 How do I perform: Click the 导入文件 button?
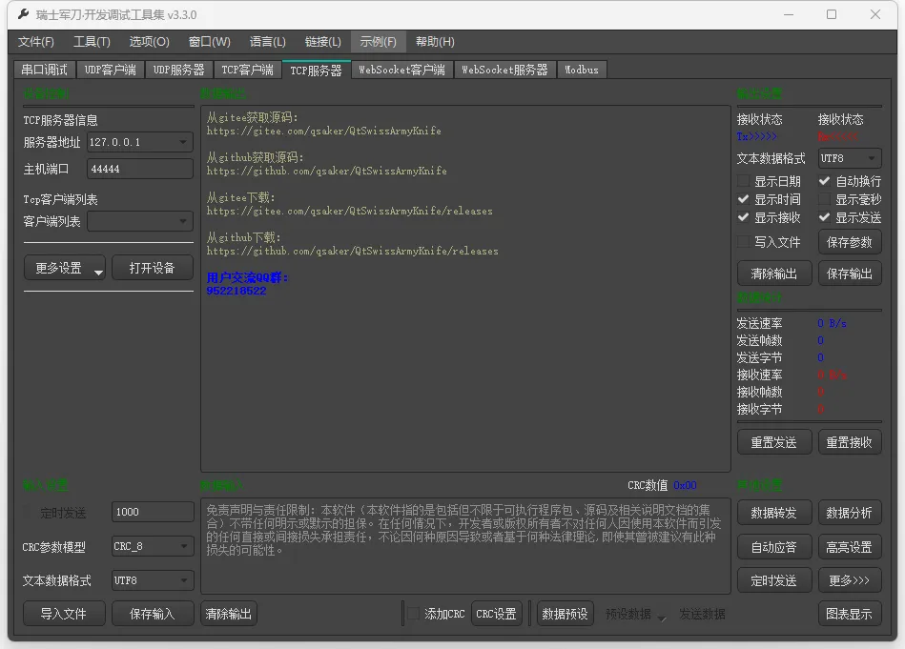64,614
